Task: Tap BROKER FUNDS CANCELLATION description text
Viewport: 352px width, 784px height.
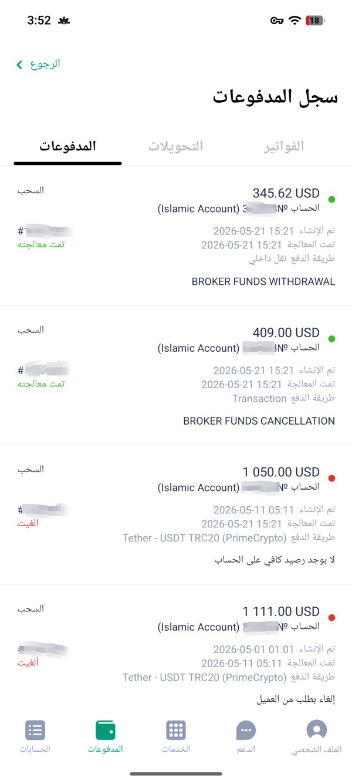Action: 259,421
